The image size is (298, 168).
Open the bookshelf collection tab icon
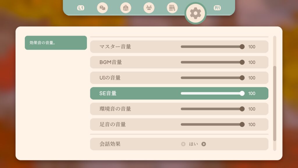[172, 8]
